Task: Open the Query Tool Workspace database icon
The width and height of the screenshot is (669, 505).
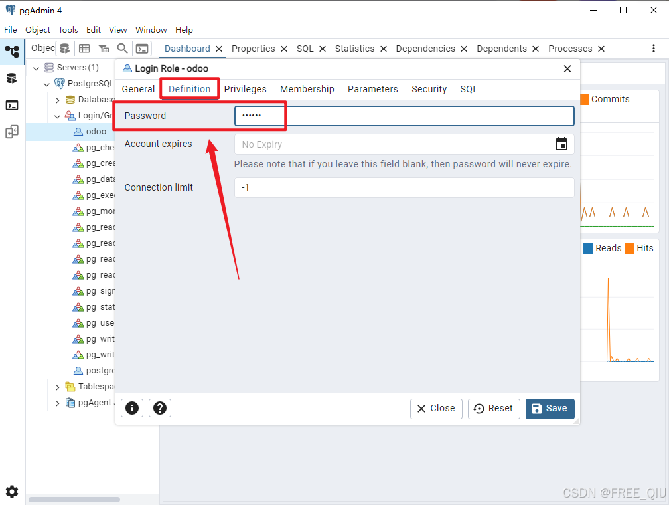Action: (x=12, y=78)
